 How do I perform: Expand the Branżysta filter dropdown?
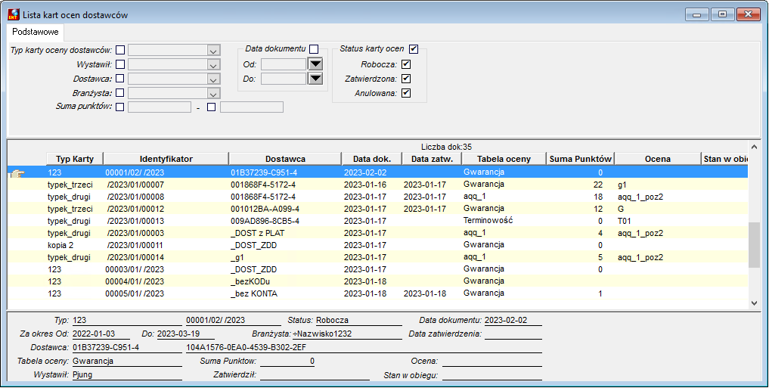point(213,93)
